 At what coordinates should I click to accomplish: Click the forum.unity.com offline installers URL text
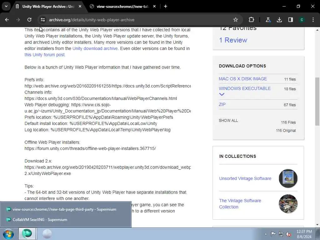(90, 148)
